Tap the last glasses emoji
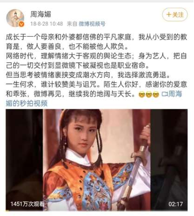This screenshot has height=216, width=194. 156,94
